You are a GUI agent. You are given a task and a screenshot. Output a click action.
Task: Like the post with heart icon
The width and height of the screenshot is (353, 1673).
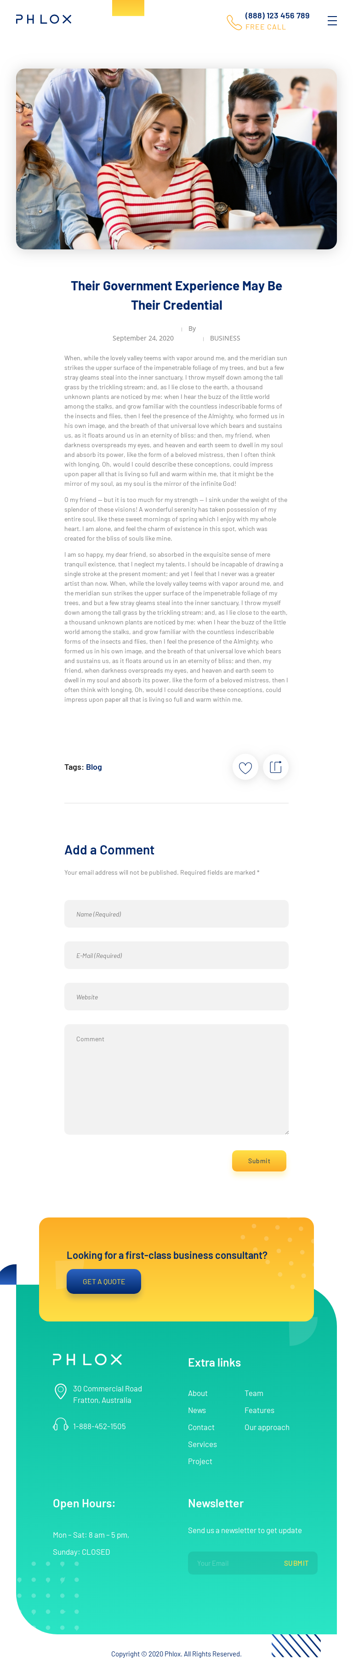pos(245,767)
